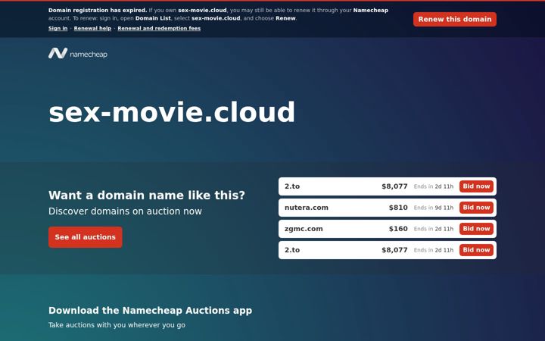Click Bid now for nutera.com
The width and height of the screenshot is (545, 341).
point(476,208)
